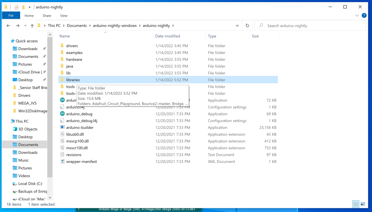Expand the chevron after This PC in breadcrumb

64,26
